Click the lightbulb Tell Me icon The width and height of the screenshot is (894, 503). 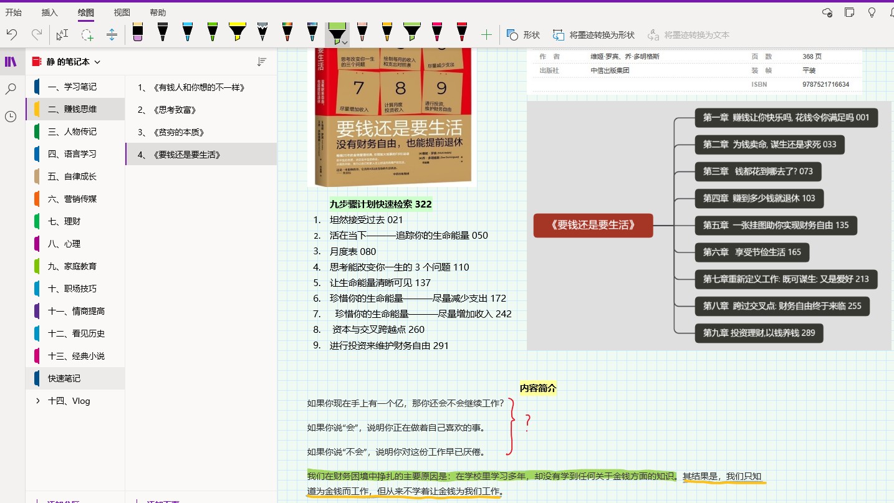point(872,12)
